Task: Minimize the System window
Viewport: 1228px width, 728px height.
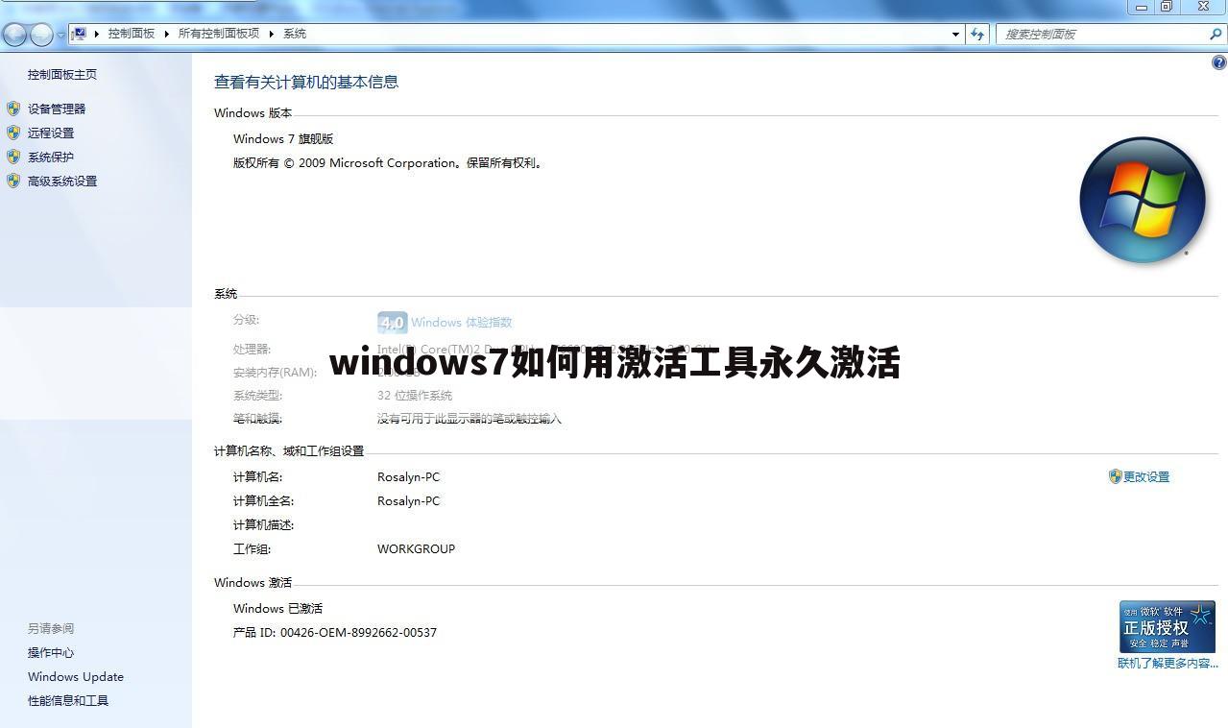Action: 1142,7
